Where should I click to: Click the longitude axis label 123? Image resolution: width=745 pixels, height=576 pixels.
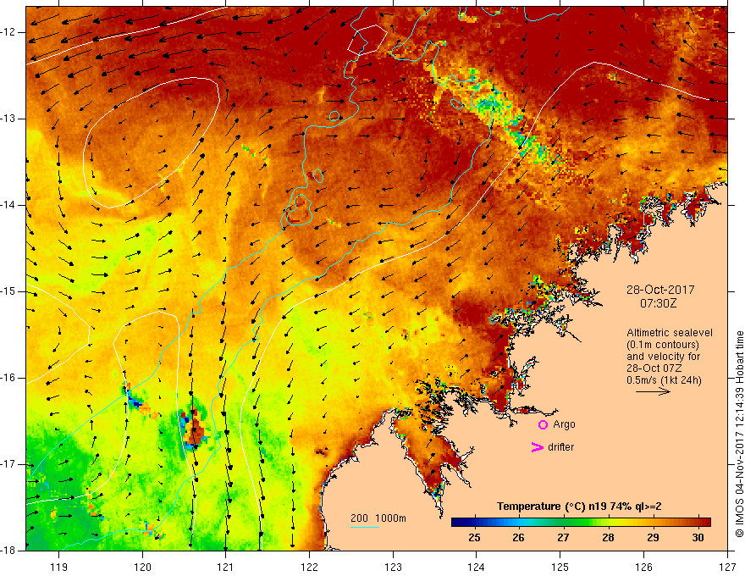pyautogui.click(x=393, y=567)
